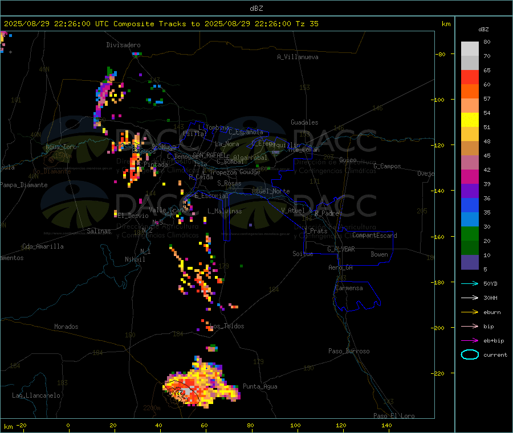Click the 36 dBZ purple legend swatch
513x433 pixels.
(x=470, y=191)
